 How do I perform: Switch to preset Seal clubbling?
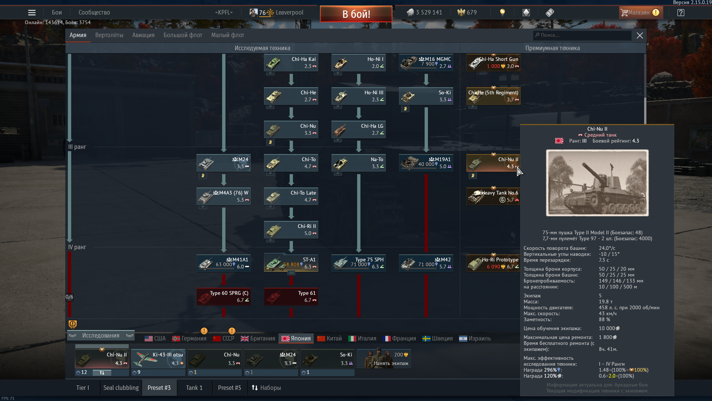click(x=121, y=388)
